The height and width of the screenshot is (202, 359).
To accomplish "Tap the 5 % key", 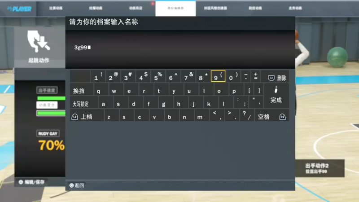I will (158, 76).
